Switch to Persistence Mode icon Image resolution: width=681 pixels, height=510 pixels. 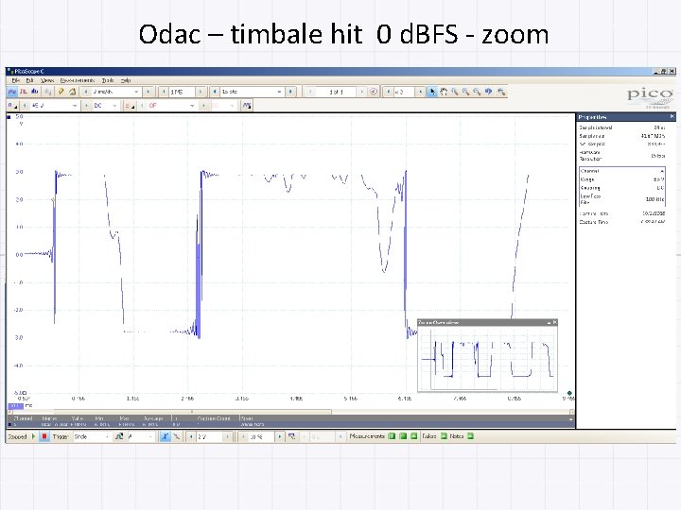pos(24,92)
